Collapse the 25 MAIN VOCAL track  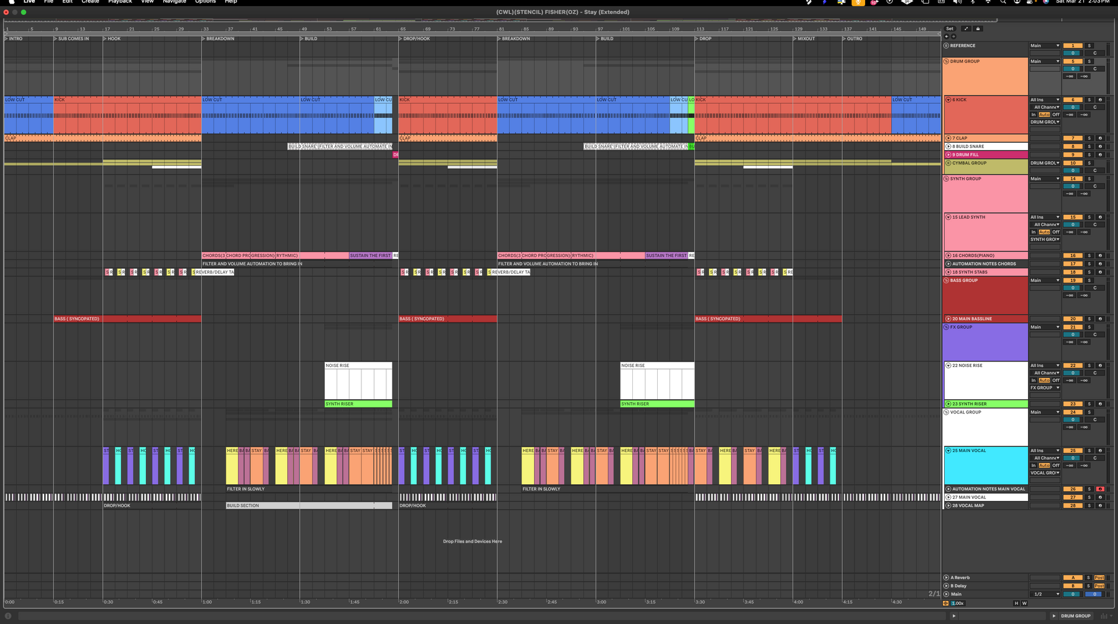[948, 451]
